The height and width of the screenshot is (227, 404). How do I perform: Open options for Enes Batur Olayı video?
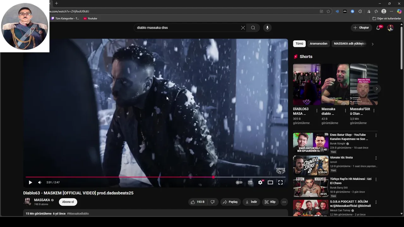(x=376, y=135)
